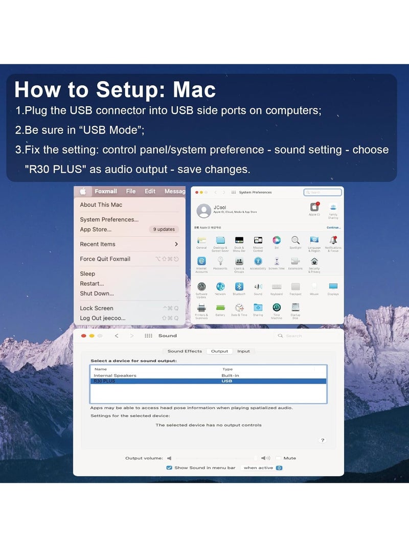Open the Apple menu logo
This screenshot has width=409, height=560.
click(x=83, y=192)
